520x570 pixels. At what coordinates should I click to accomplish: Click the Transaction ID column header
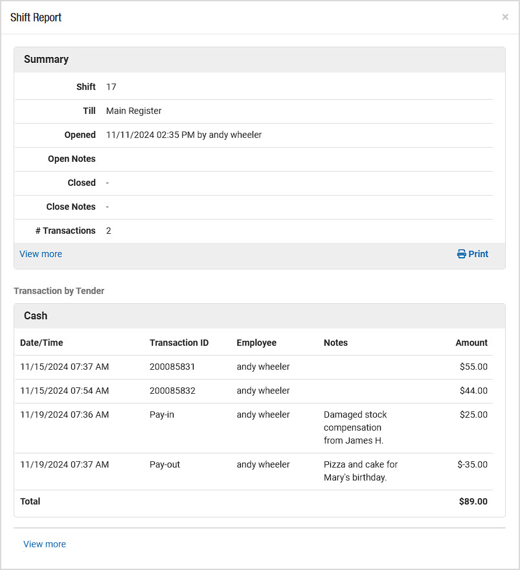point(179,343)
